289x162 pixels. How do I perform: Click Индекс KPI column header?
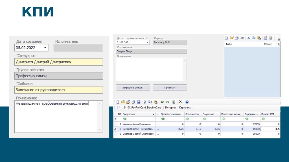click(270, 114)
